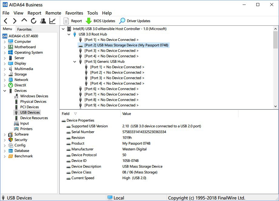
Task: Open the Tools menu
Action: coord(92,13)
